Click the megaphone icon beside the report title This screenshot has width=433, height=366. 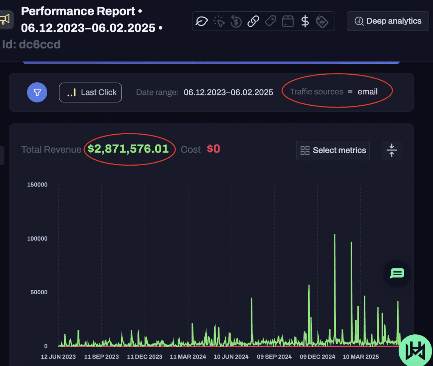[x=5, y=20]
